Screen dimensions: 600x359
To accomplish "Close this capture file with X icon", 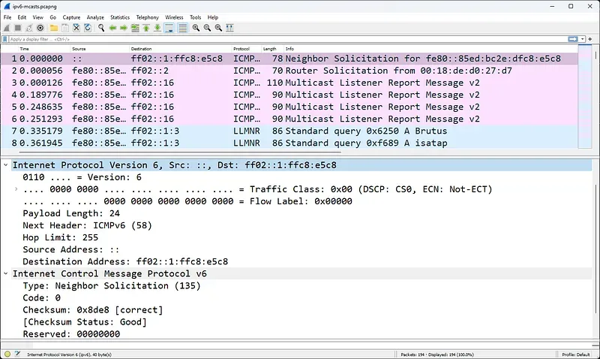I will (76, 28).
